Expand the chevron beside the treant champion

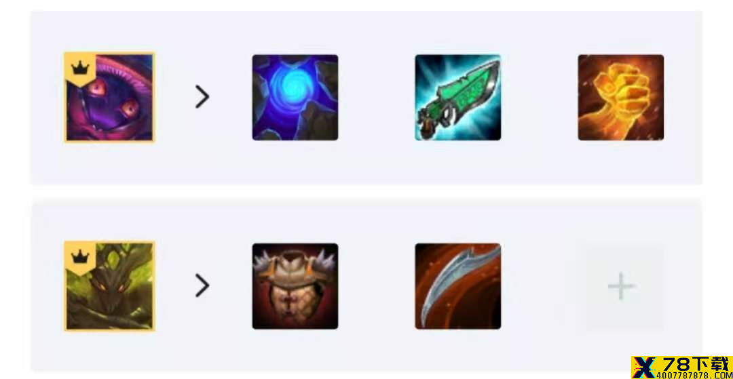[x=202, y=285]
